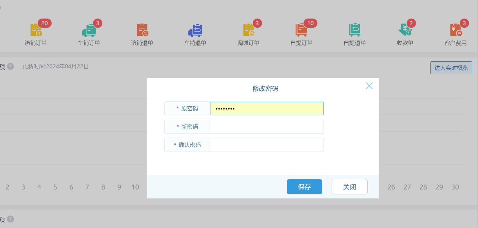Image resolution: width=478 pixels, height=228 pixels.
Task: Open the 自提订单 icon
Action: point(301,30)
